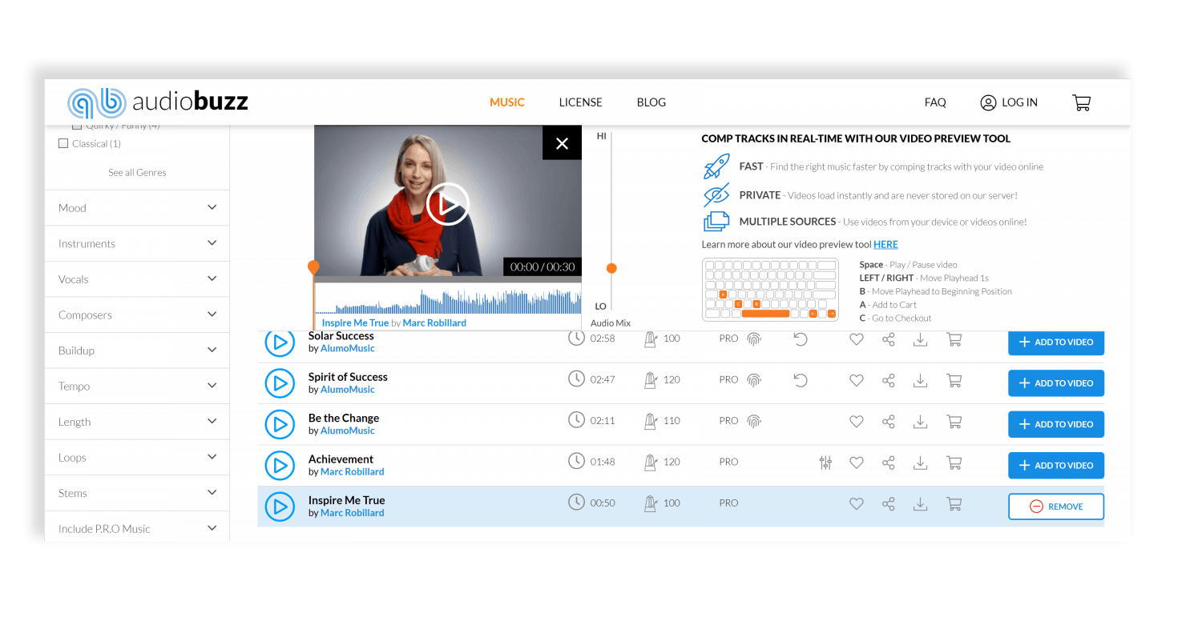
Task: Click the waveform of Inspire Me True
Action: tap(448, 300)
